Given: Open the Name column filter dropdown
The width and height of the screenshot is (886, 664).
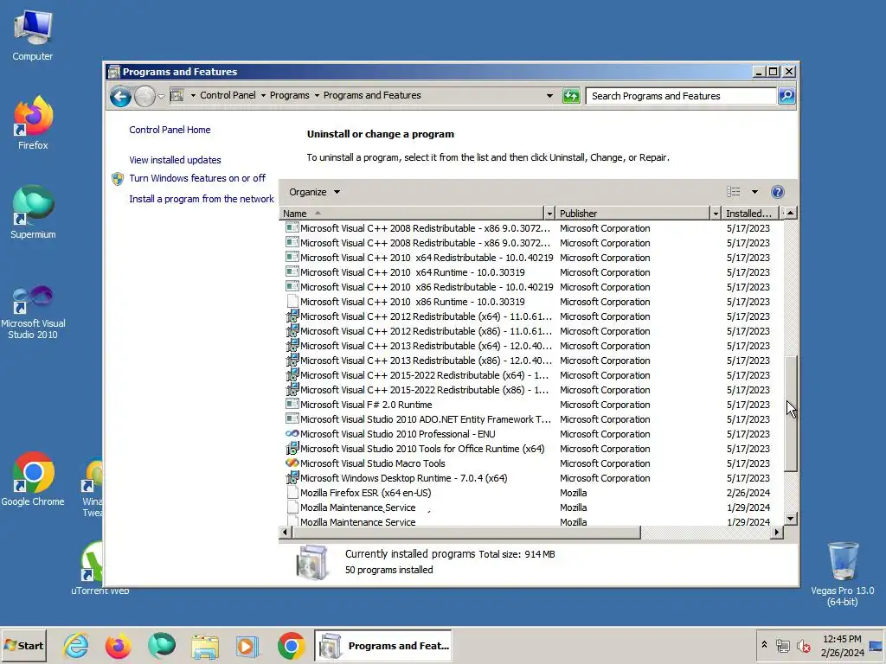Looking at the screenshot, I should pos(549,214).
